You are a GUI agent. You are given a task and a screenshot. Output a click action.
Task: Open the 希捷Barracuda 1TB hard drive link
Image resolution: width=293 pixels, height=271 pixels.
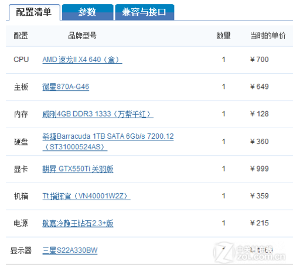click(x=108, y=142)
